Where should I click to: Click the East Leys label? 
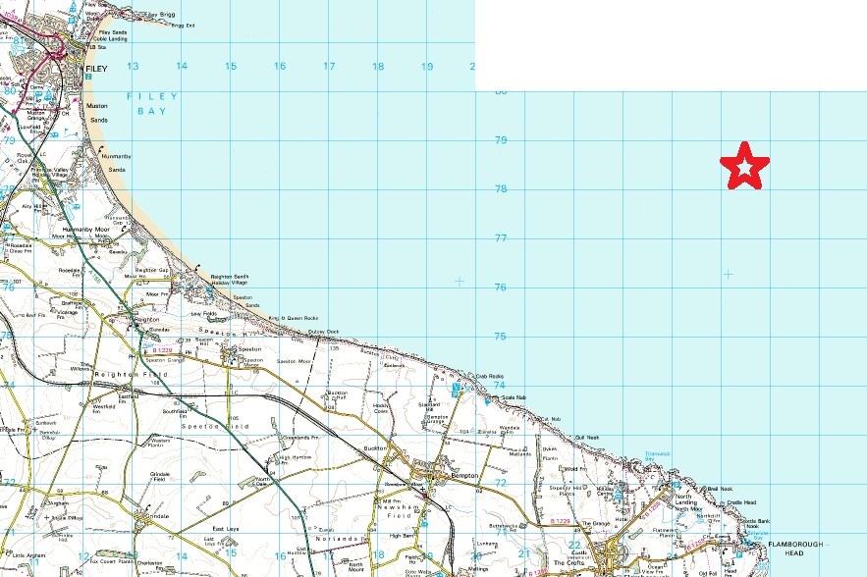click(226, 529)
